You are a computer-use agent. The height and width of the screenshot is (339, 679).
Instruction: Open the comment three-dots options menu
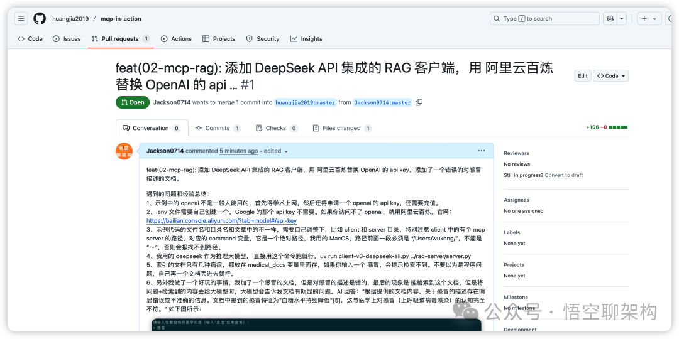(x=482, y=151)
